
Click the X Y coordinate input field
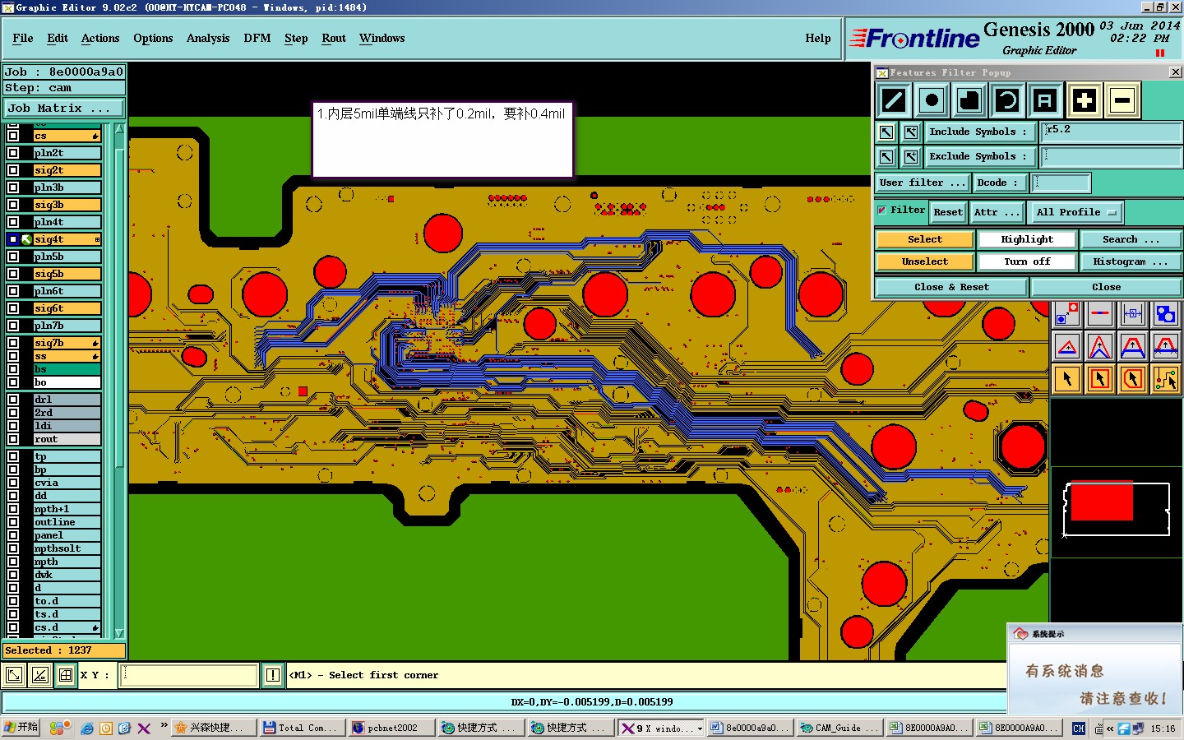[189, 676]
